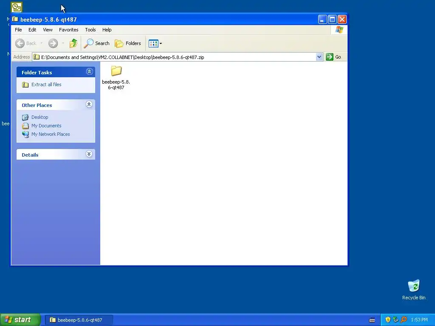The height and width of the screenshot is (326, 435).
Task: Open the Edit menu
Action: (x=32, y=30)
